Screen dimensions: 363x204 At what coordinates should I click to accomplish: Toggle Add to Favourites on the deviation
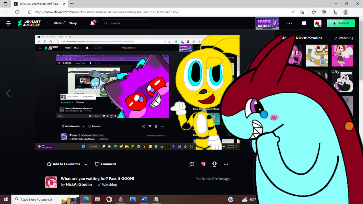point(64,164)
